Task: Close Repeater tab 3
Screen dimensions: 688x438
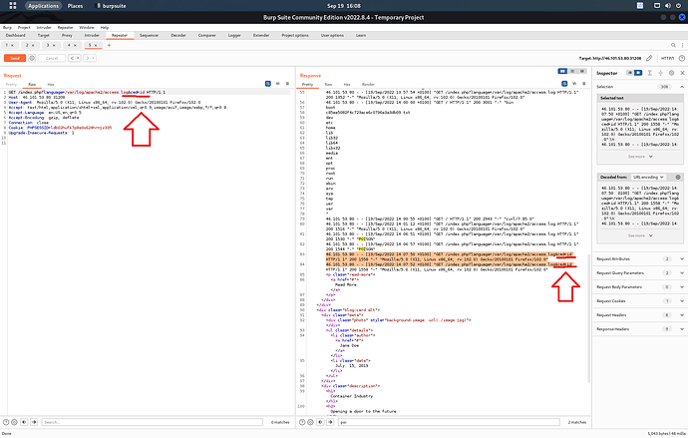Action: click(x=54, y=45)
